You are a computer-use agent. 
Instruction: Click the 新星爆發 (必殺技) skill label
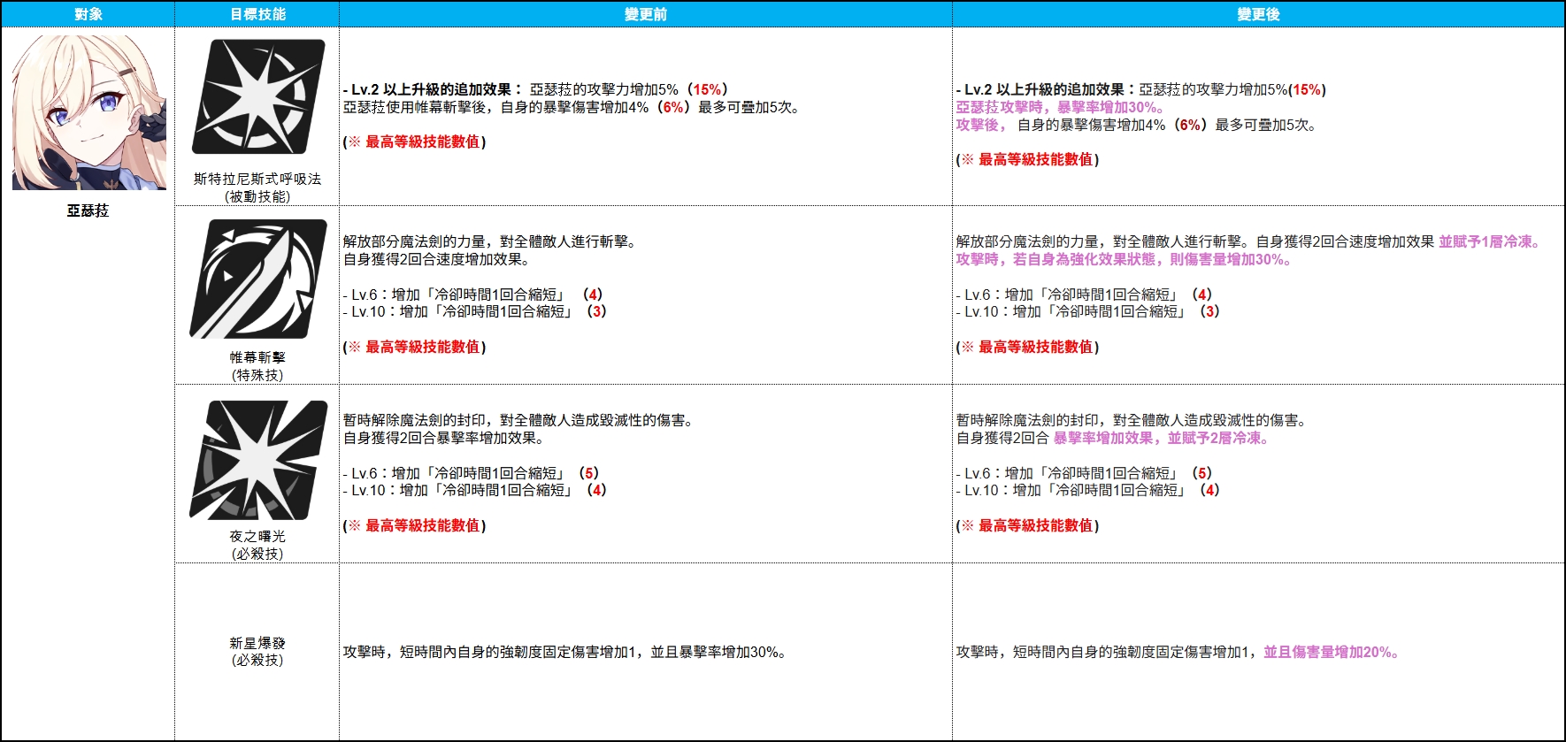(257, 652)
